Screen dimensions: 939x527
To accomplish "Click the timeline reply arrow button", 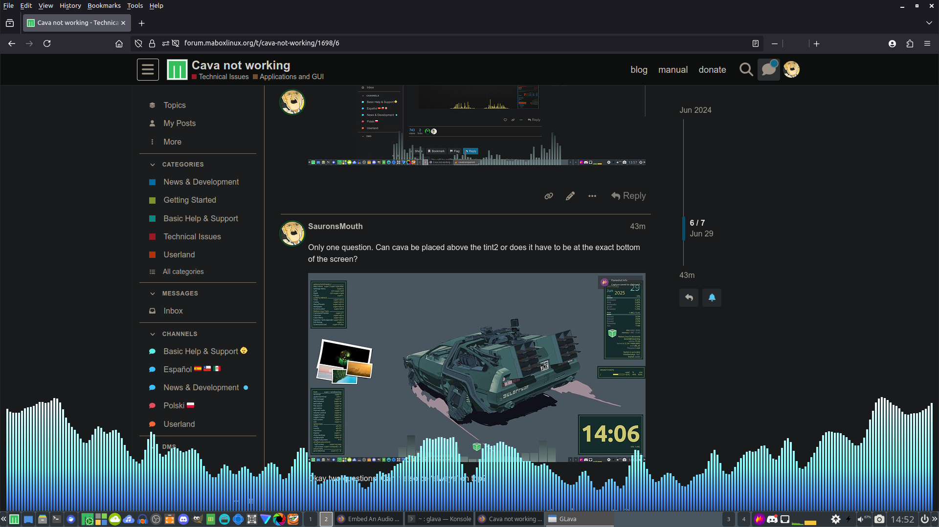I will pos(689,297).
